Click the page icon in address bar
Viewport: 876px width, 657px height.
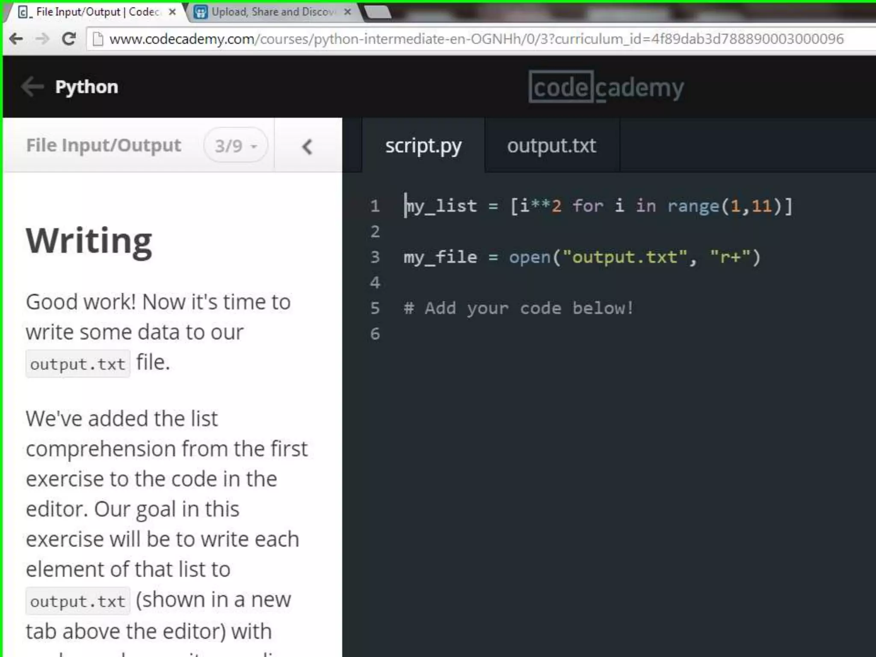click(98, 39)
